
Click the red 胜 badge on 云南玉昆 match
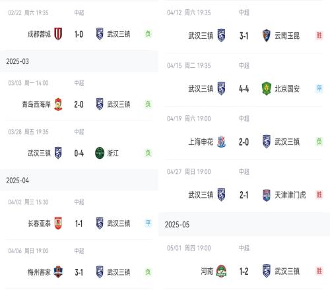click(x=319, y=35)
